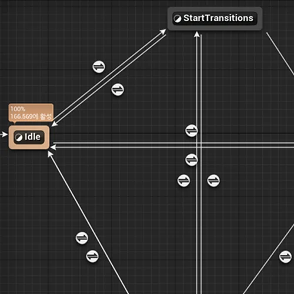Image resolution: width=294 pixels, height=294 pixels.
Task: Click the upper transition icon on the lower-left diagonal wire
Action: point(82,238)
